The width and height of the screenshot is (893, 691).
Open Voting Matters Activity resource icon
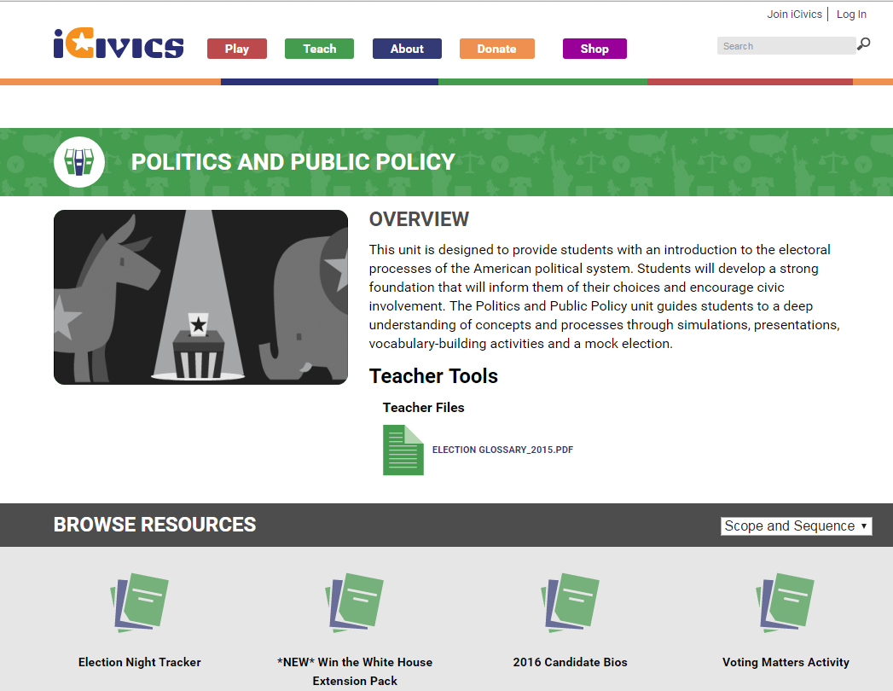(786, 602)
